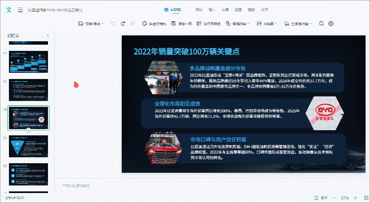Click paragraph about 王朝+海洋 brand matrix
Viewport: 370px width, 203px height.
point(262,81)
